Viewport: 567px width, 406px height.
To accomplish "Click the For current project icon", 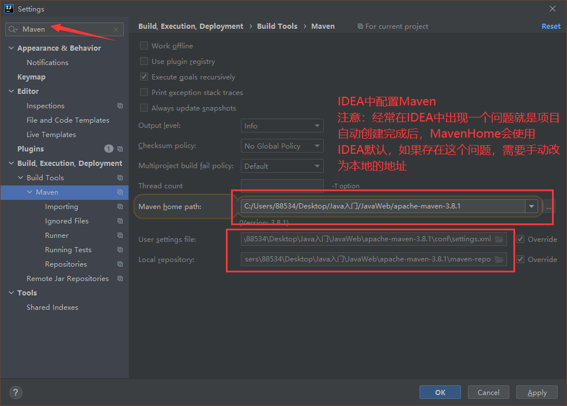I will [x=360, y=26].
